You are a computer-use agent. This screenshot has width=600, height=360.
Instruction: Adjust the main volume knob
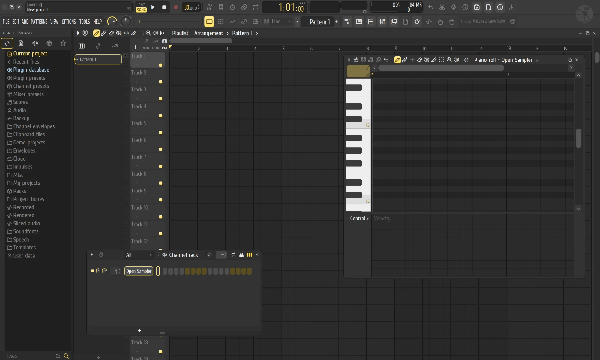[112, 21]
